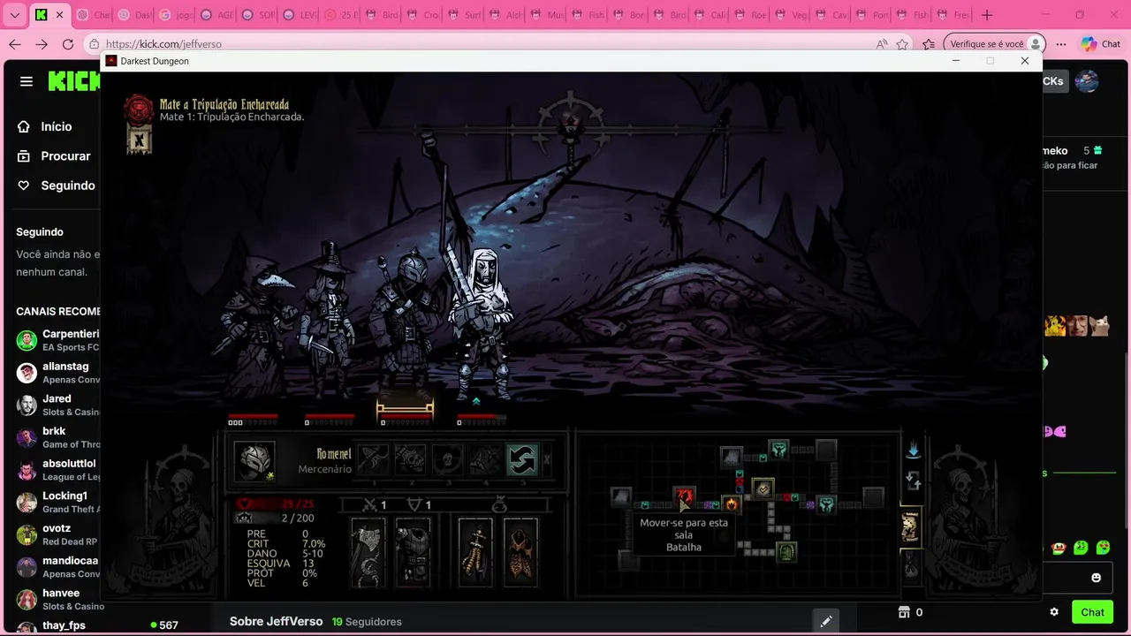Select Romenel's hero portrait in game
Viewport: 1131px width, 636px height.
coord(254,460)
